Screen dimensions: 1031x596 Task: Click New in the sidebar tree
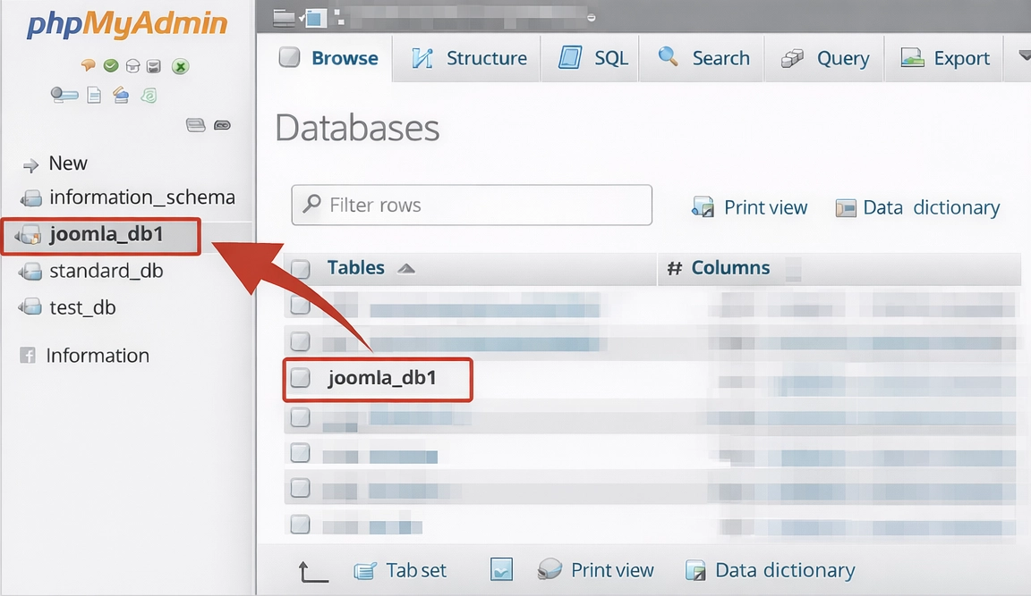point(68,164)
